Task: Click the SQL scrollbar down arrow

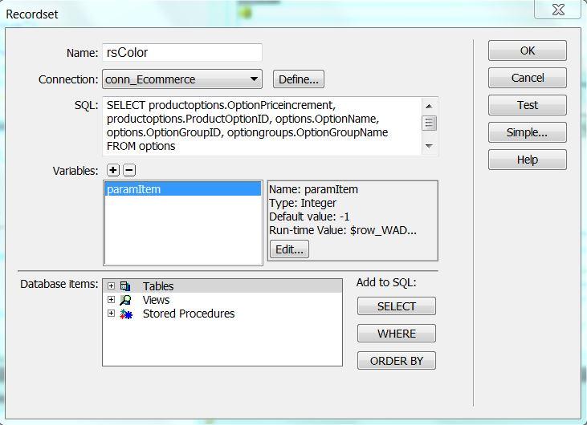Action: 429,146
